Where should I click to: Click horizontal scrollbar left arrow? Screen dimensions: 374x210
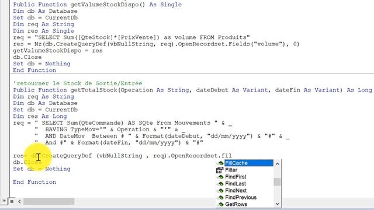click(19, 202)
